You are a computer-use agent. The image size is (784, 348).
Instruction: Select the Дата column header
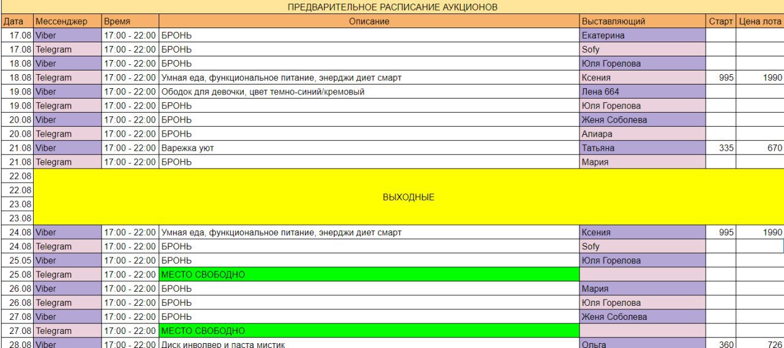[17, 21]
